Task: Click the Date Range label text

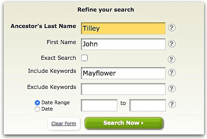Action: tap(56, 102)
